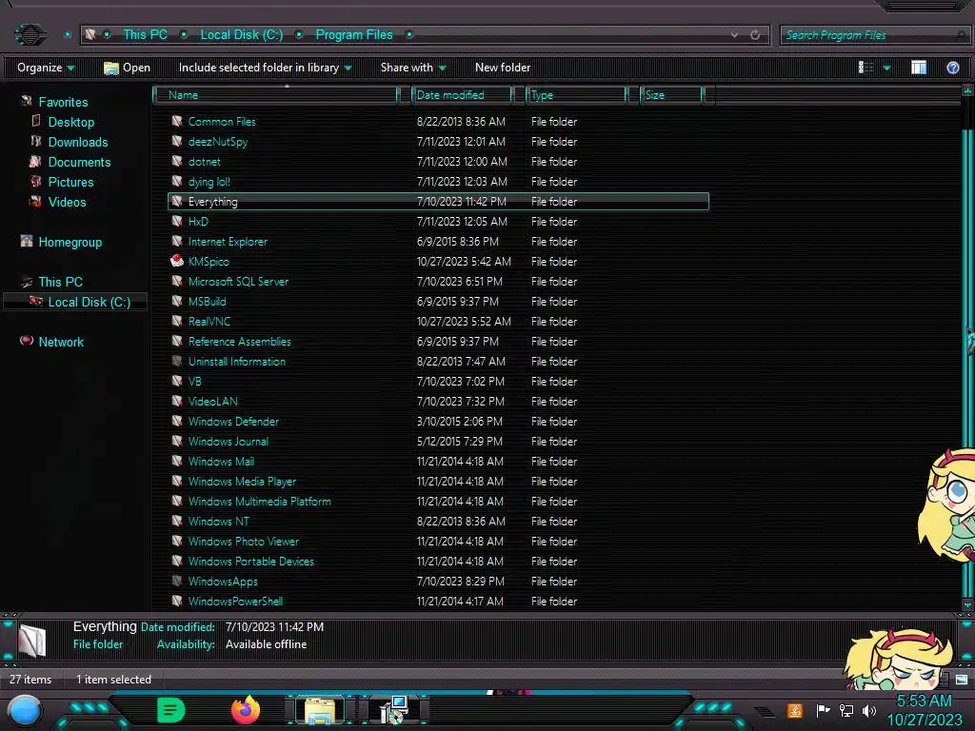Sort by the Type column header
The image size is (975, 731).
pyautogui.click(x=577, y=95)
